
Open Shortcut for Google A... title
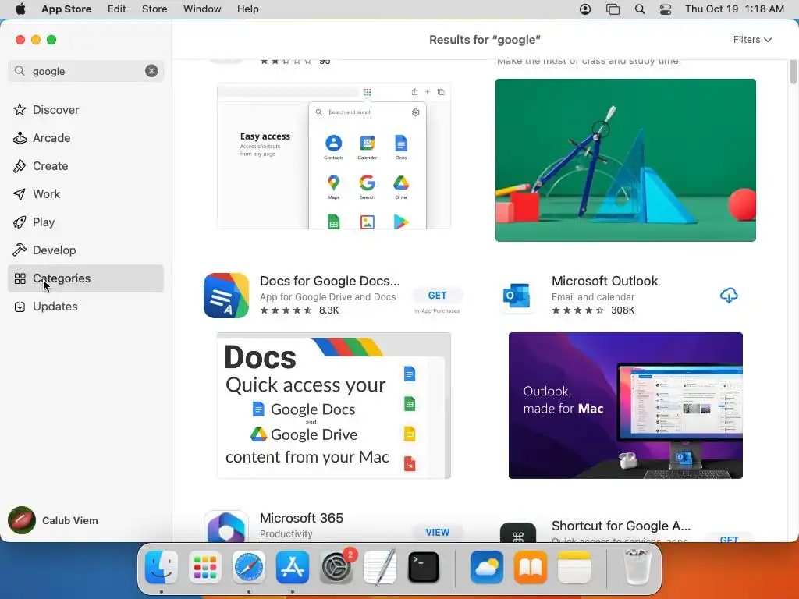pyautogui.click(x=620, y=526)
